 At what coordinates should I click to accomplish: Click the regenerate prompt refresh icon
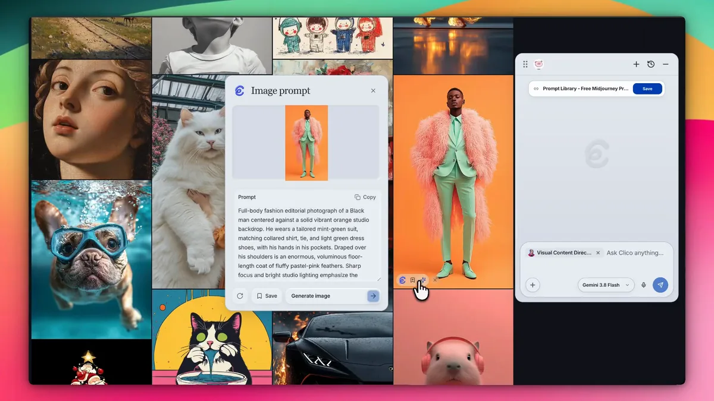point(240,296)
